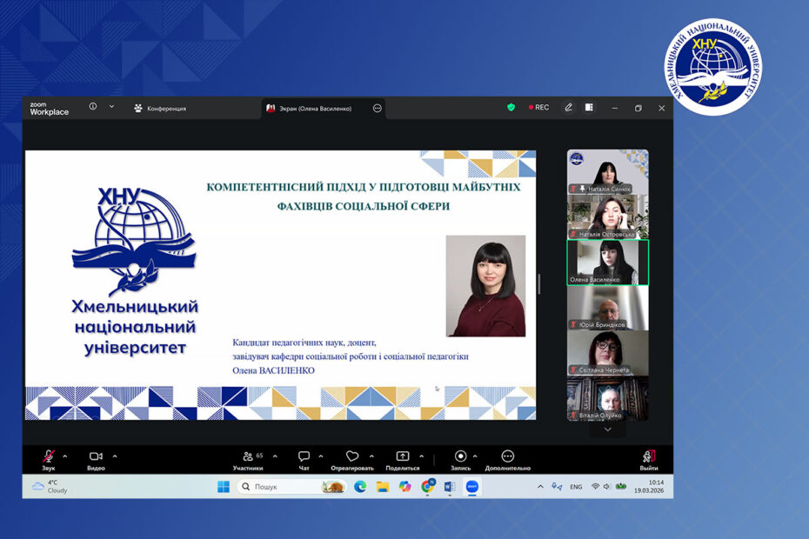Select Юрій Бриндіков's video thumbnail

[x=607, y=308]
